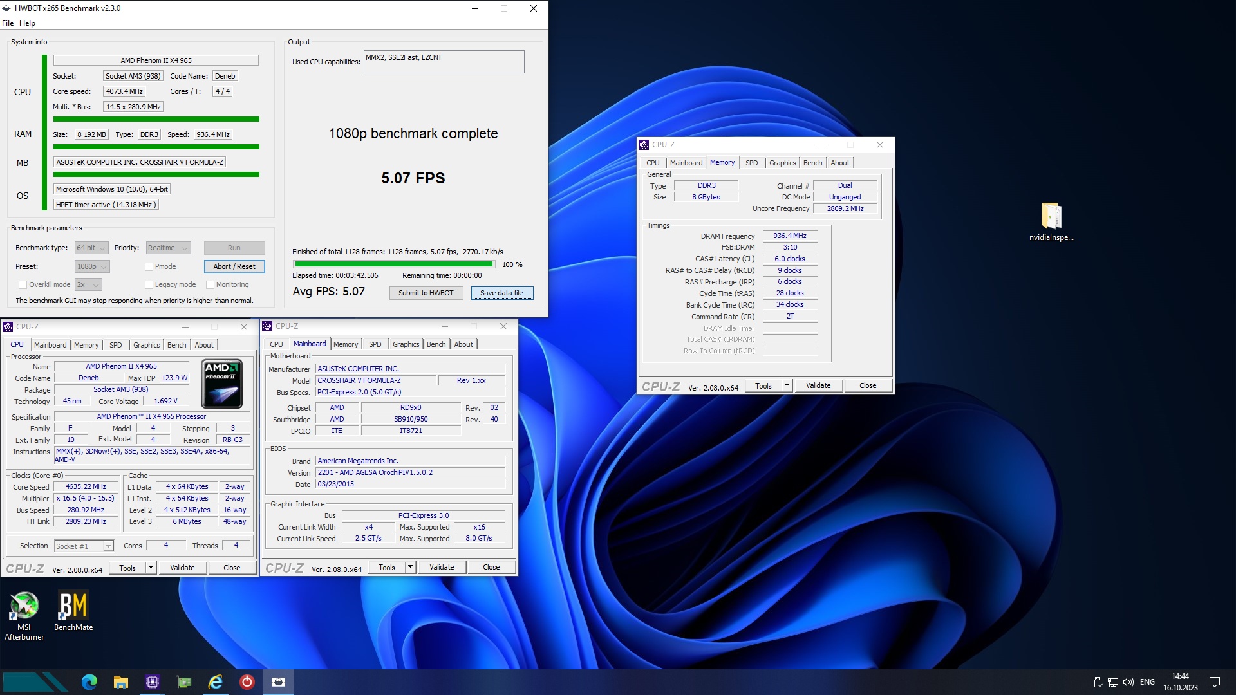Open the Help menu in HWBOT x265
This screenshot has width=1236, height=695.
(x=27, y=23)
